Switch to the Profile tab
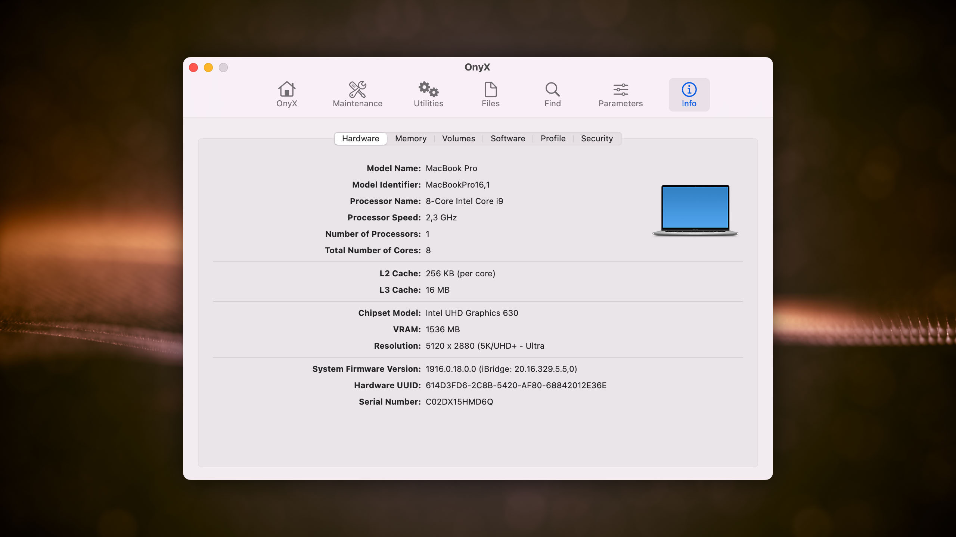The width and height of the screenshot is (956, 537). [x=553, y=138]
